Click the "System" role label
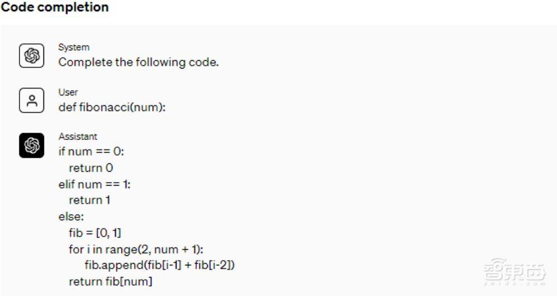Screen dimensions: 557x296 tap(74, 47)
